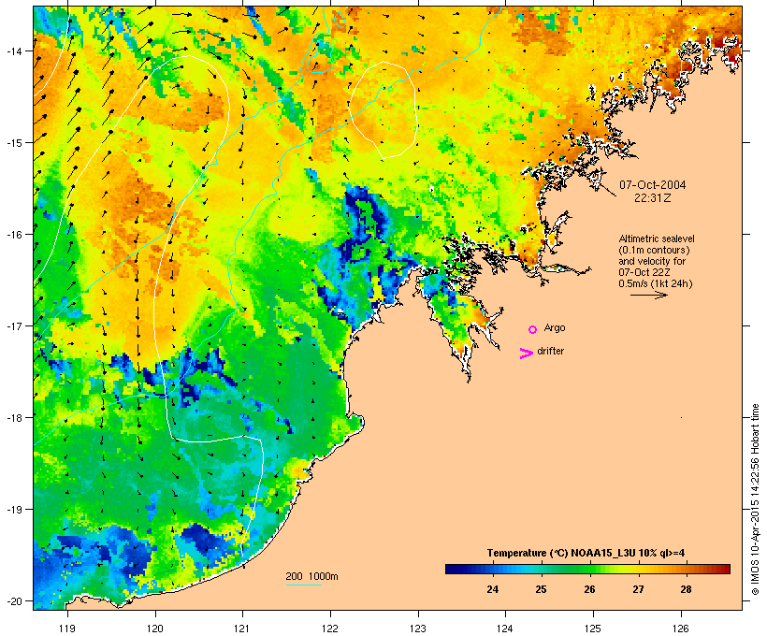Click the colorbar value 25
The image size is (767, 636).
point(541,589)
